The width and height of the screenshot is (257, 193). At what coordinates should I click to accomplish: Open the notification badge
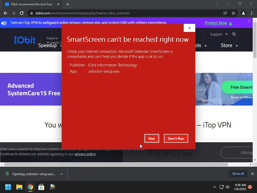(250, 187)
